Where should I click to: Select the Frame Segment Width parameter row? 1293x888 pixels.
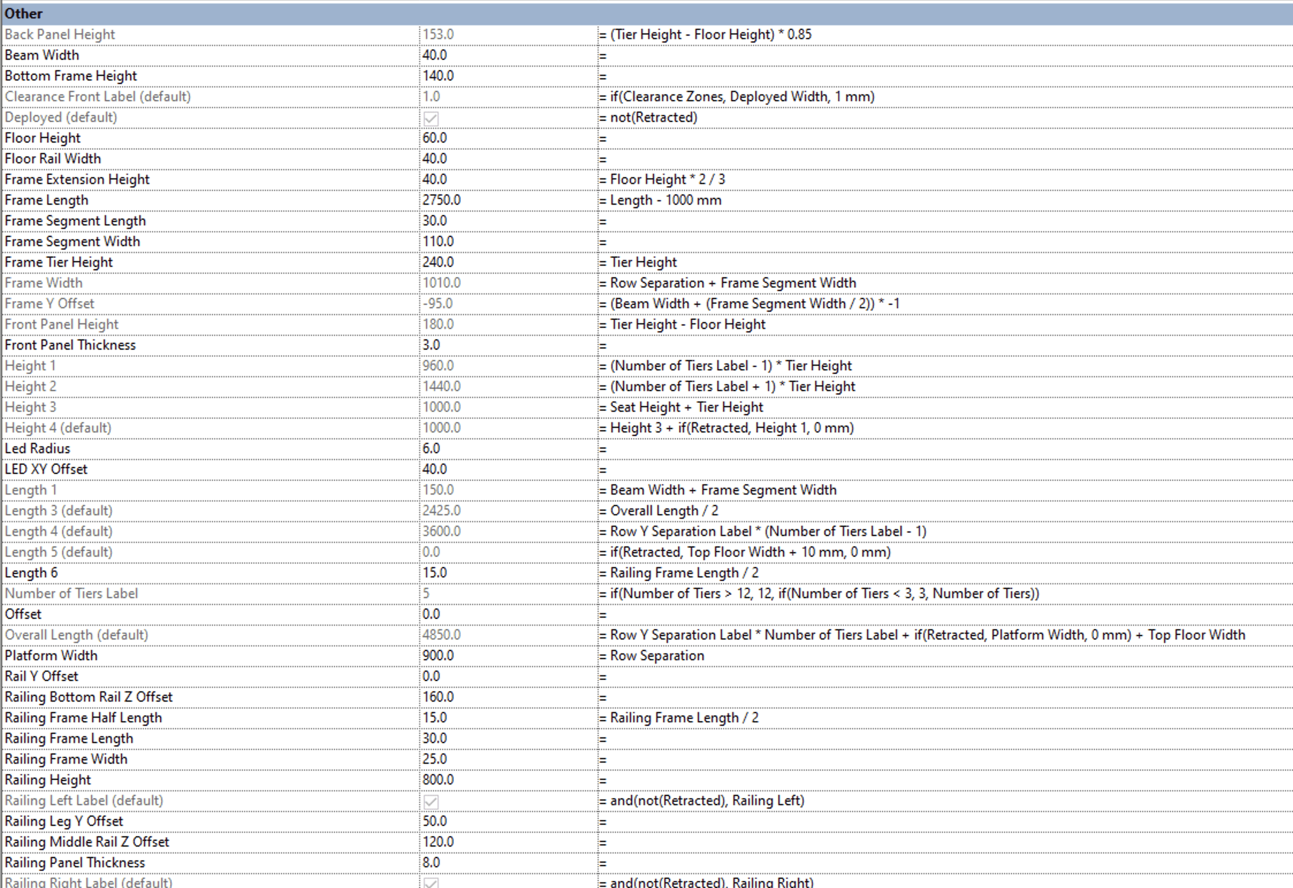(73, 242)
